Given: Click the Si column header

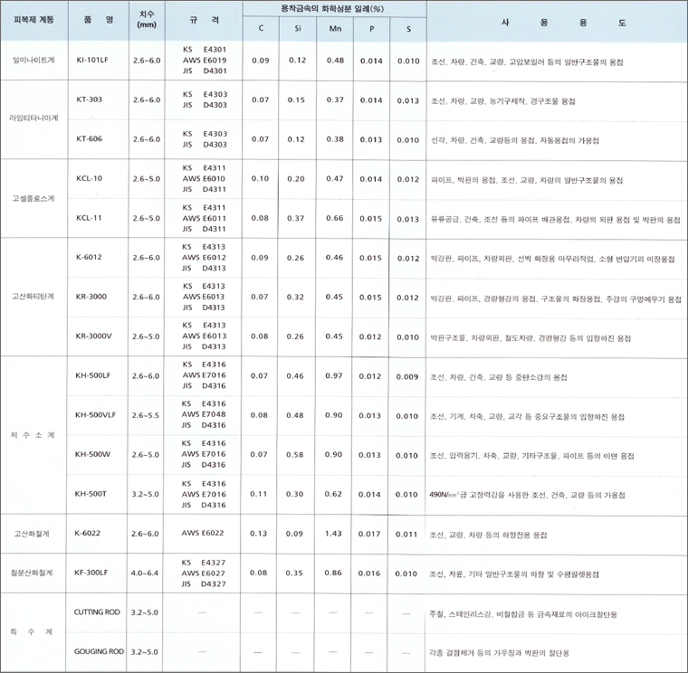Looking at the screenshot, I should [298, 29].
